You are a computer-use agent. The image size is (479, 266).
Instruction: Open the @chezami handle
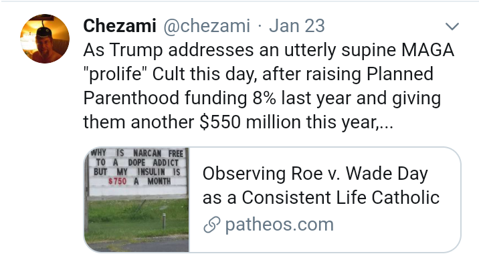[207, 26]
